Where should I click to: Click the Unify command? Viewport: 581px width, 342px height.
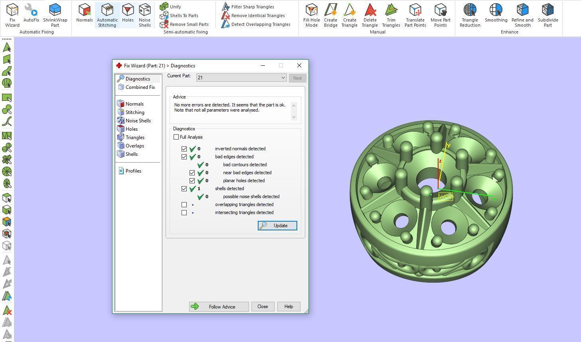[x=170, y=7]
